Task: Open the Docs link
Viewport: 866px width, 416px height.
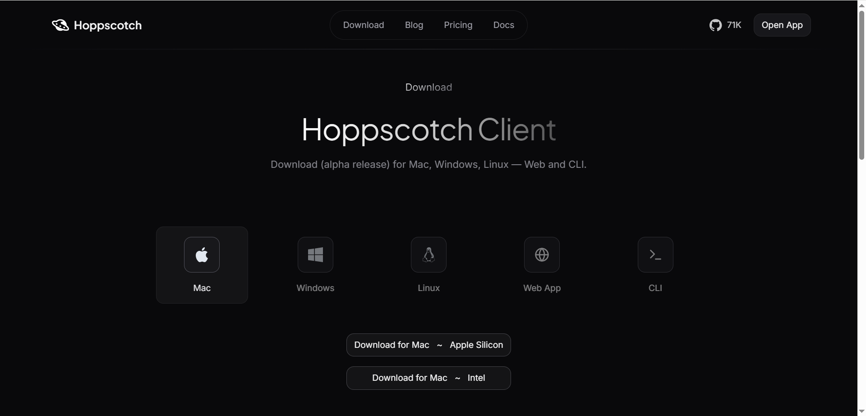Action: pyautogui.click(x=504, y=25)
